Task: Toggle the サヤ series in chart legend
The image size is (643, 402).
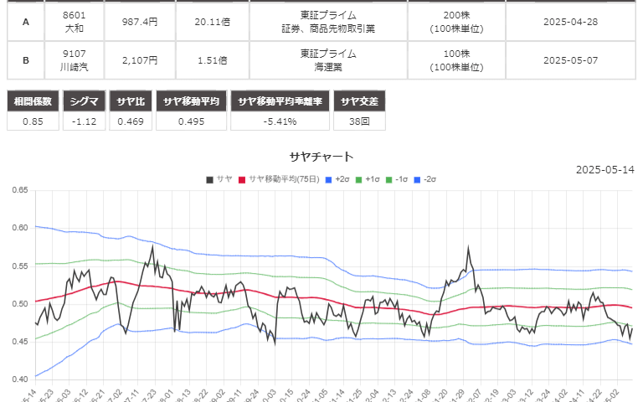Action: point(219,179)
